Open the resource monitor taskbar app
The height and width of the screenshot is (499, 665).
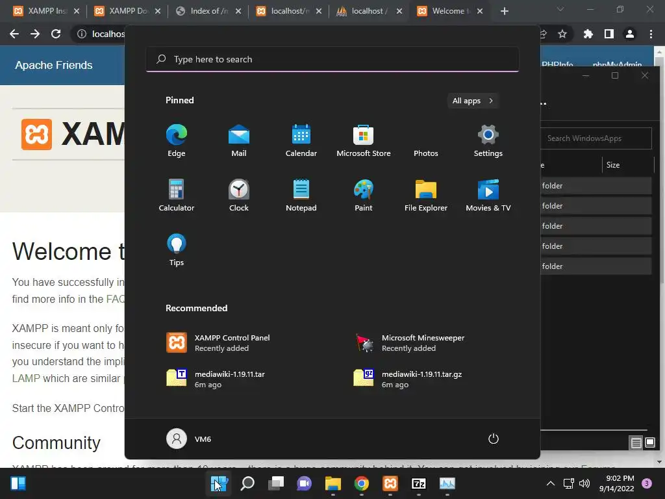point(447,483)
